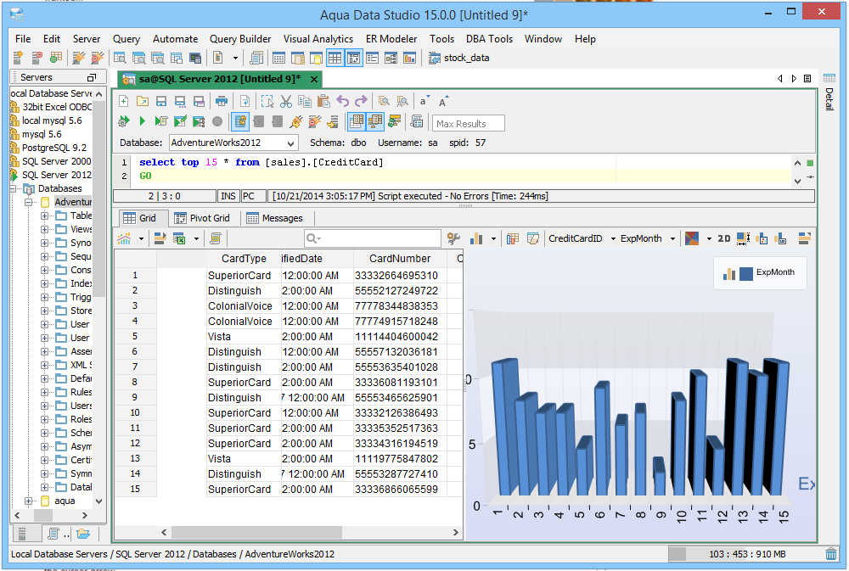Open the Query Builder menu
Image resolution: width=849 pixels, height=571 pixels.
click(x=240, y=39)
